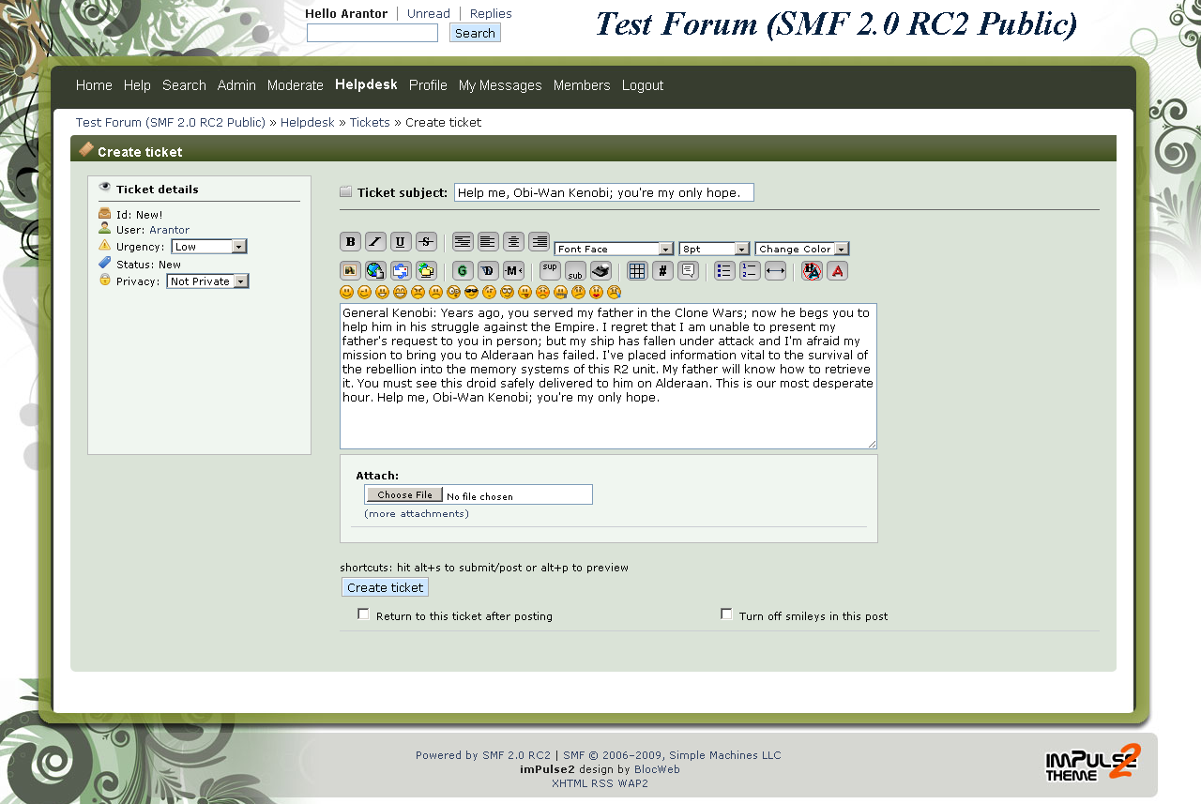Open the Change Color dropdown
Screen dimensions: 1201x804
point(801,249)
